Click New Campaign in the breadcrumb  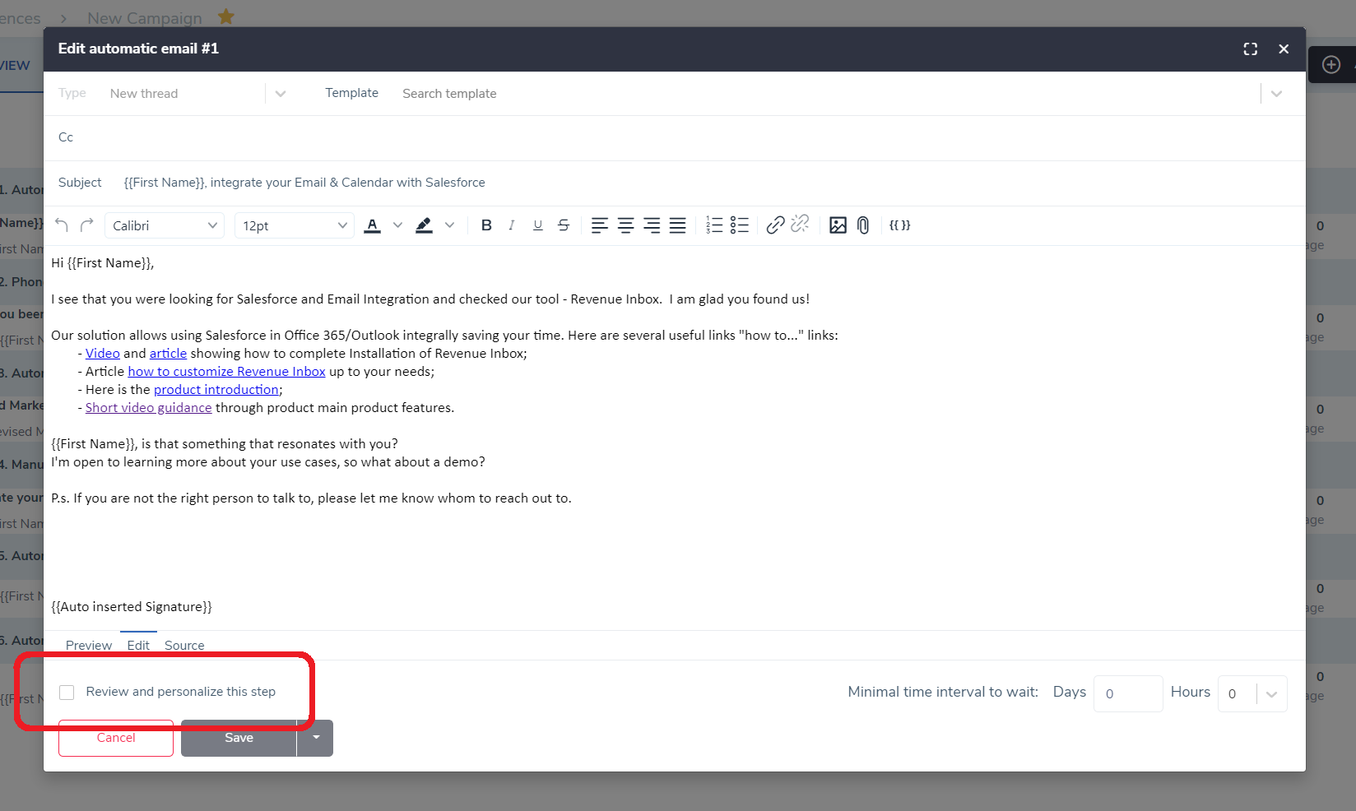(145, 18)
